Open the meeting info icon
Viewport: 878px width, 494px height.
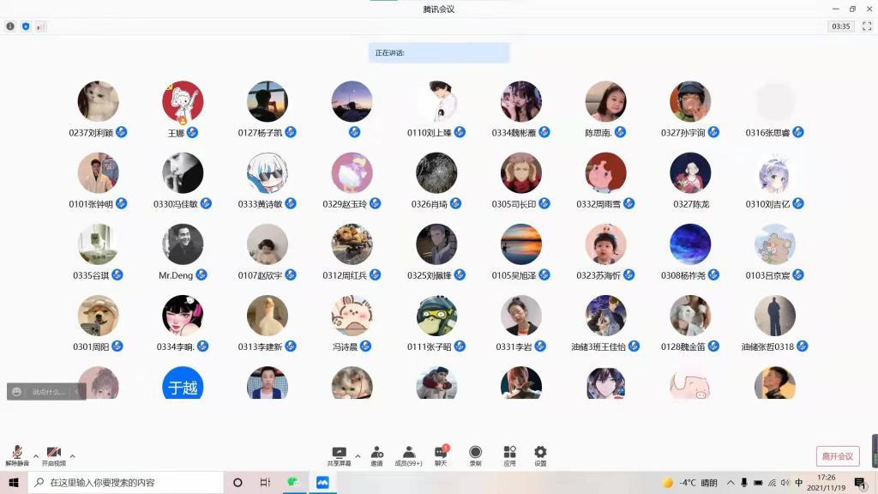tap(10, 27)
